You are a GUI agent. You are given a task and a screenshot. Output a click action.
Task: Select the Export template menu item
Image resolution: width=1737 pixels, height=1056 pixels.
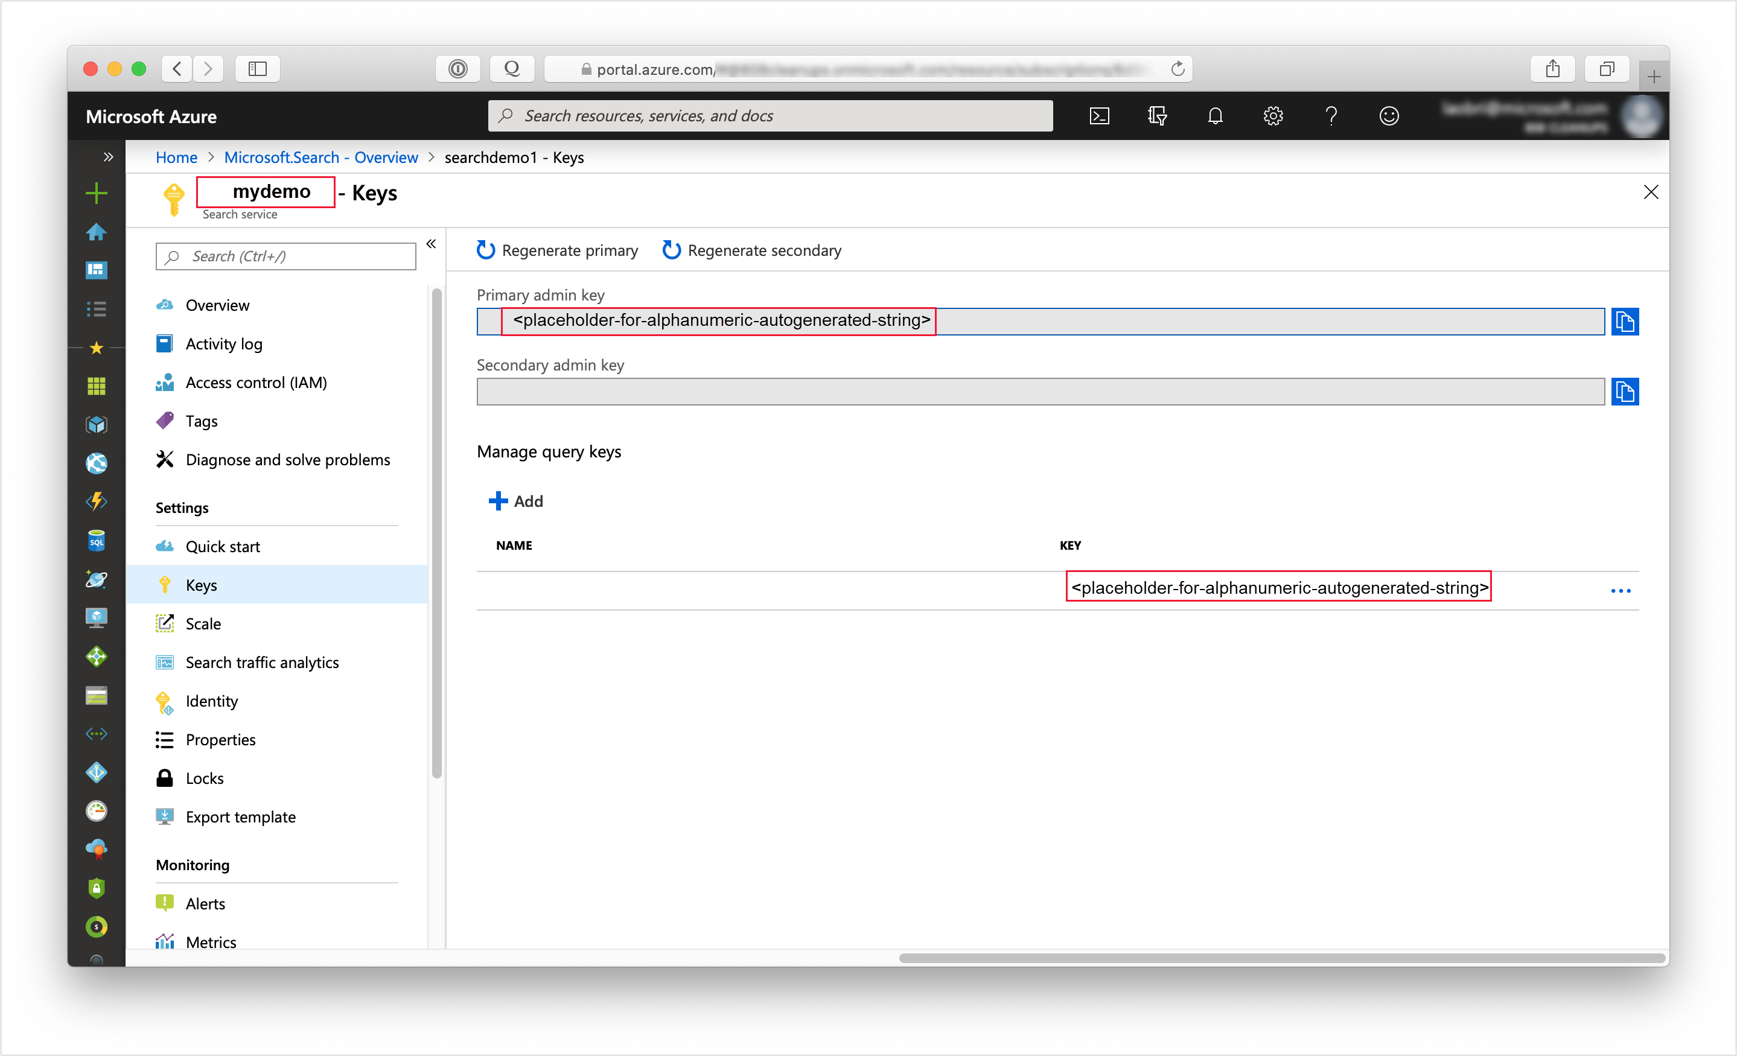pos(241,816)
